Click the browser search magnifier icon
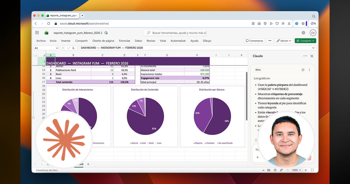The image size is (350, 184). pos(314,16)
